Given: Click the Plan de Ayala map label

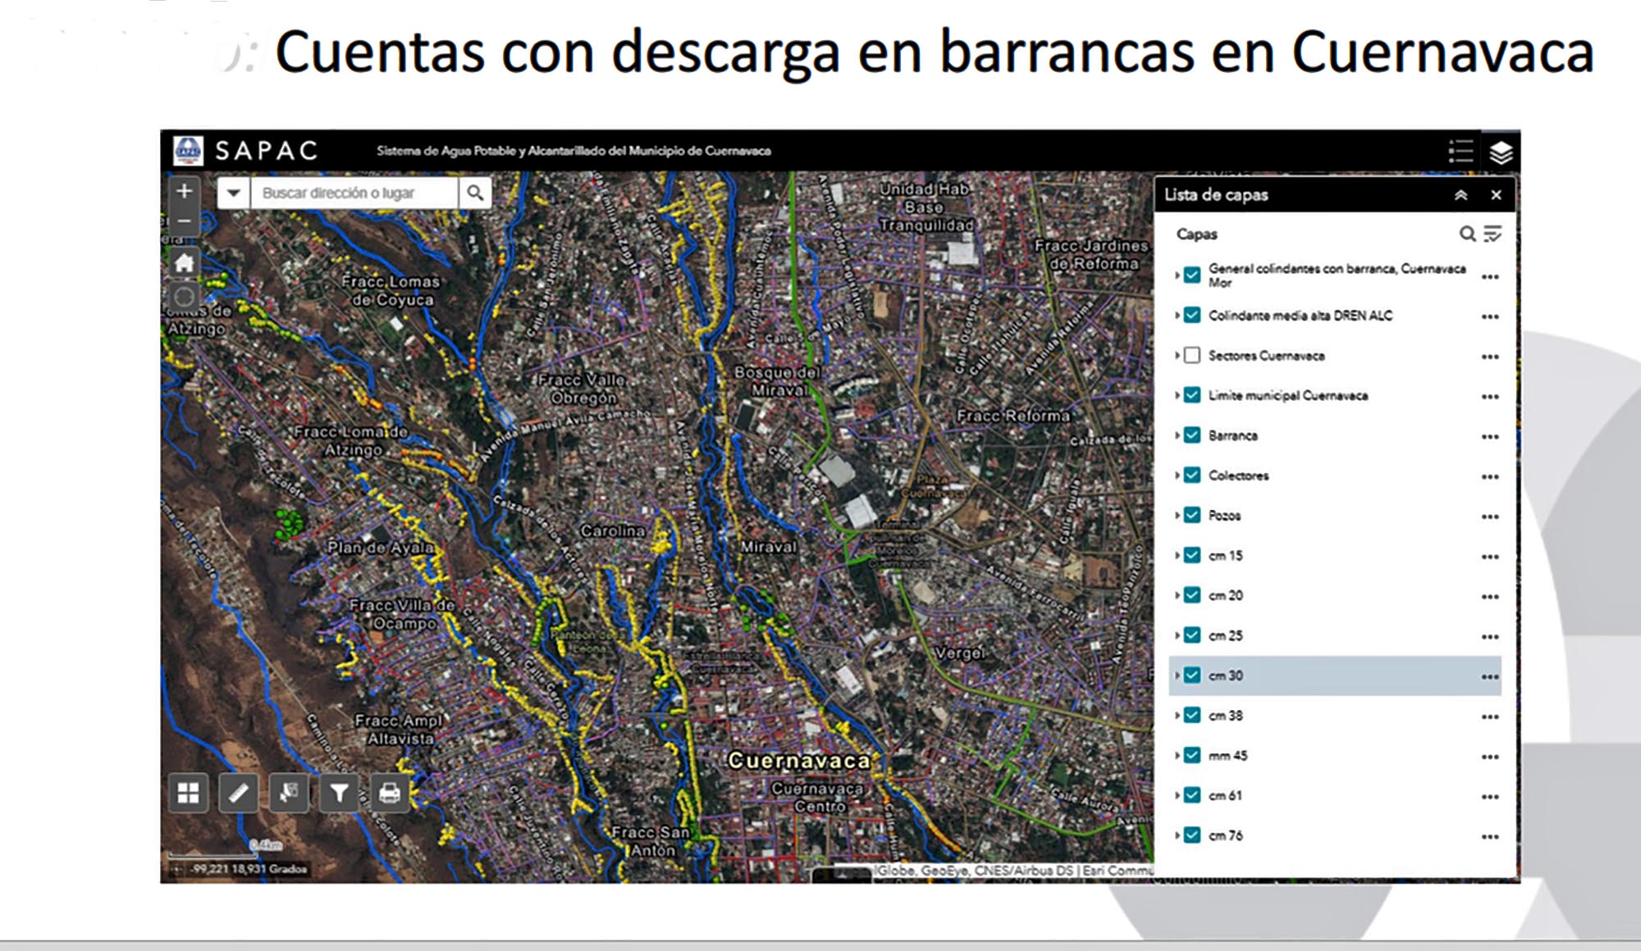Looking at the screenshot, I should tap(381, 547).
